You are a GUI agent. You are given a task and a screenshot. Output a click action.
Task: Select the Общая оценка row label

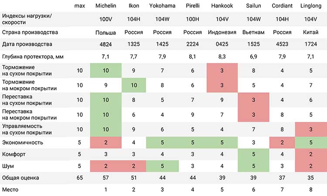pos(20,178)
